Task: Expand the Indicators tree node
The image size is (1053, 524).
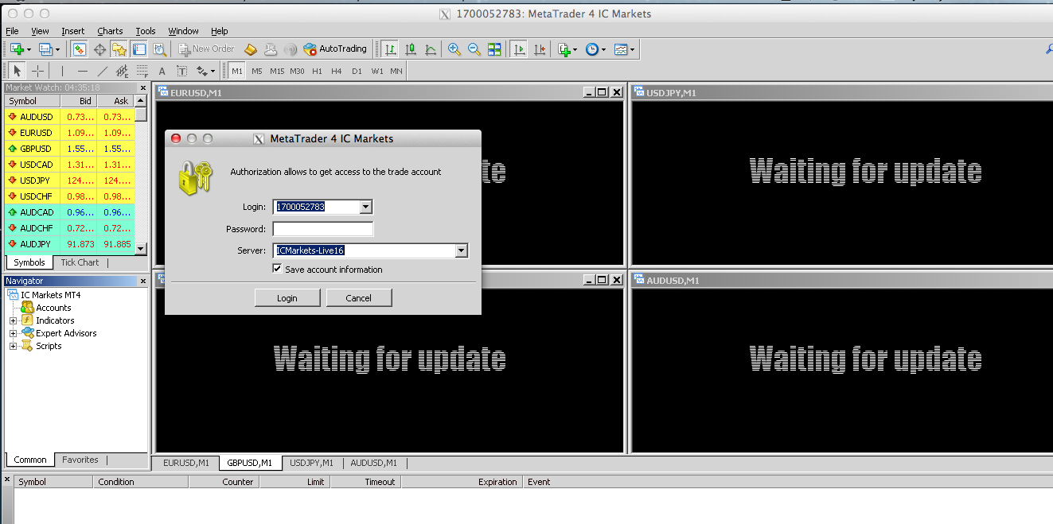Action: (13, 320)
